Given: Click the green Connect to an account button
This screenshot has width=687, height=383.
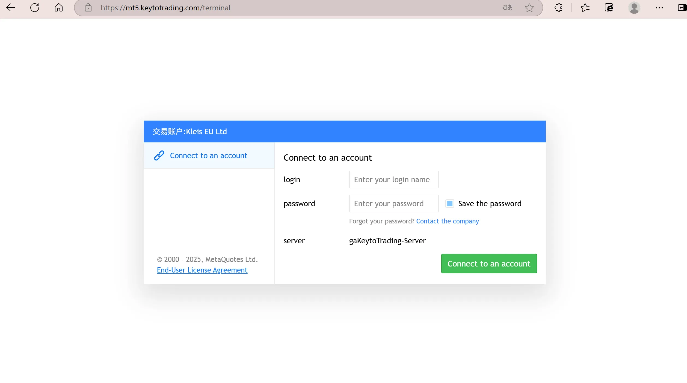Looking at the screenshot, I should (489, 264).
